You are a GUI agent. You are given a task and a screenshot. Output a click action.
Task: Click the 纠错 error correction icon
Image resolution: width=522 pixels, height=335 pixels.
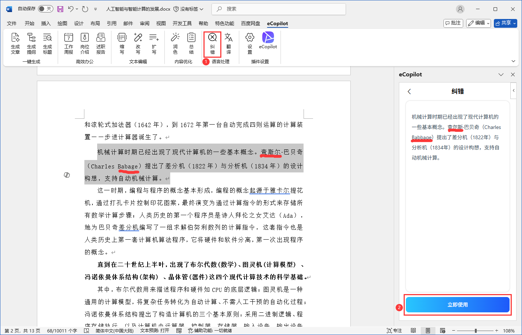point(212,43)
